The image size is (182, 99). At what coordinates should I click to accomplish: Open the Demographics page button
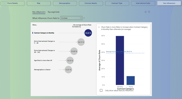[x=65, y=3]
